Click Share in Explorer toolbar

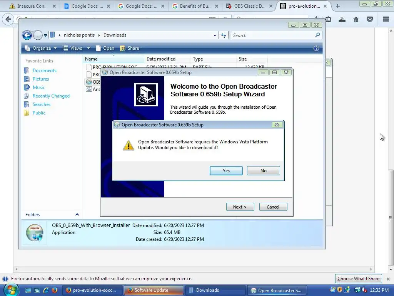pyautogui.click(x=130, y=48)
